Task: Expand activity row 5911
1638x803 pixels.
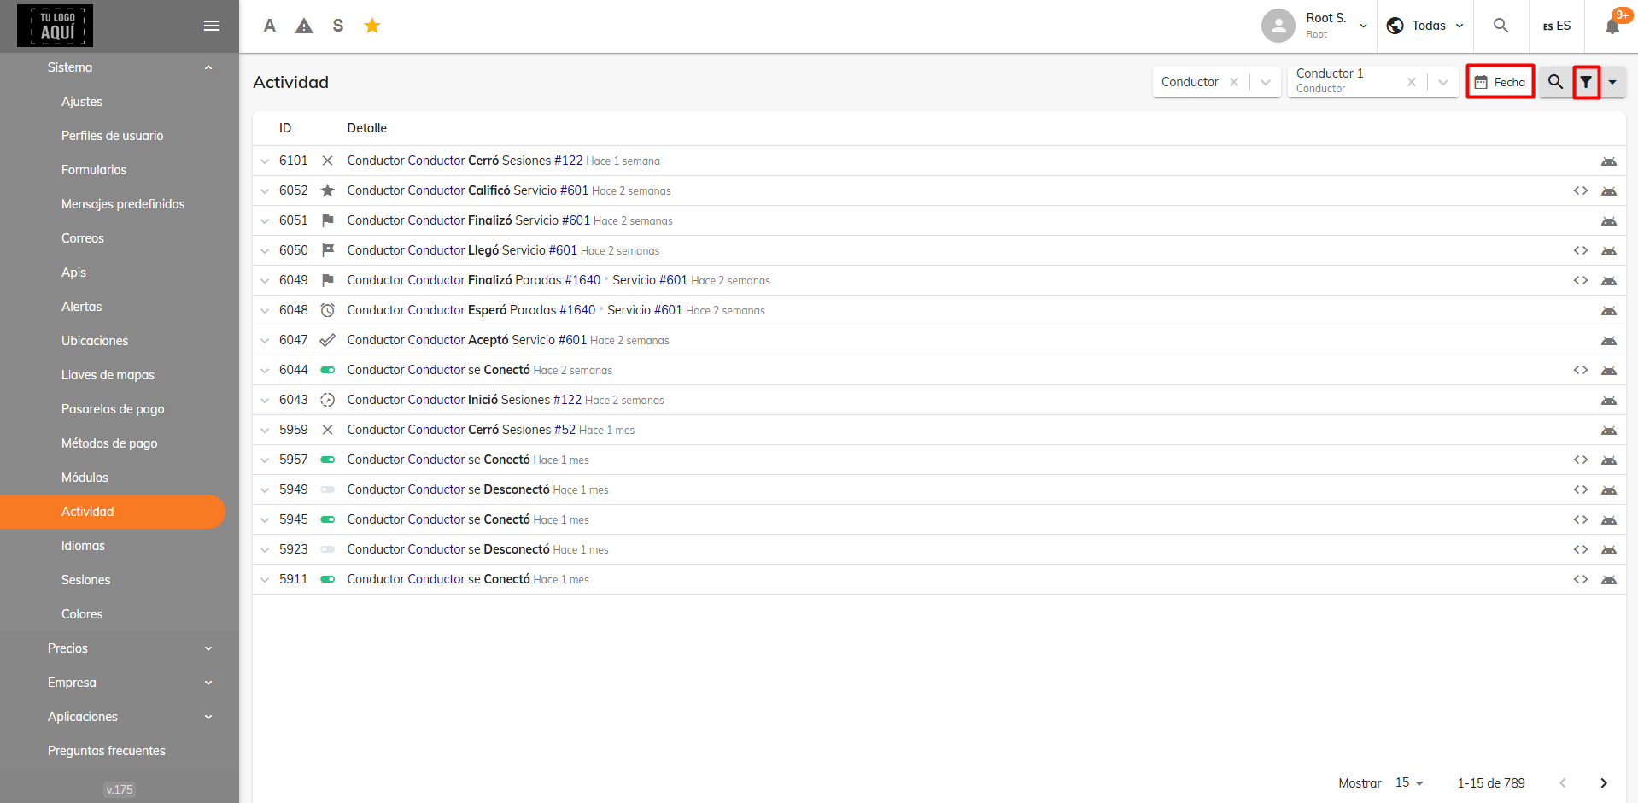Action: pyautogui.click(x=265, y=579)
